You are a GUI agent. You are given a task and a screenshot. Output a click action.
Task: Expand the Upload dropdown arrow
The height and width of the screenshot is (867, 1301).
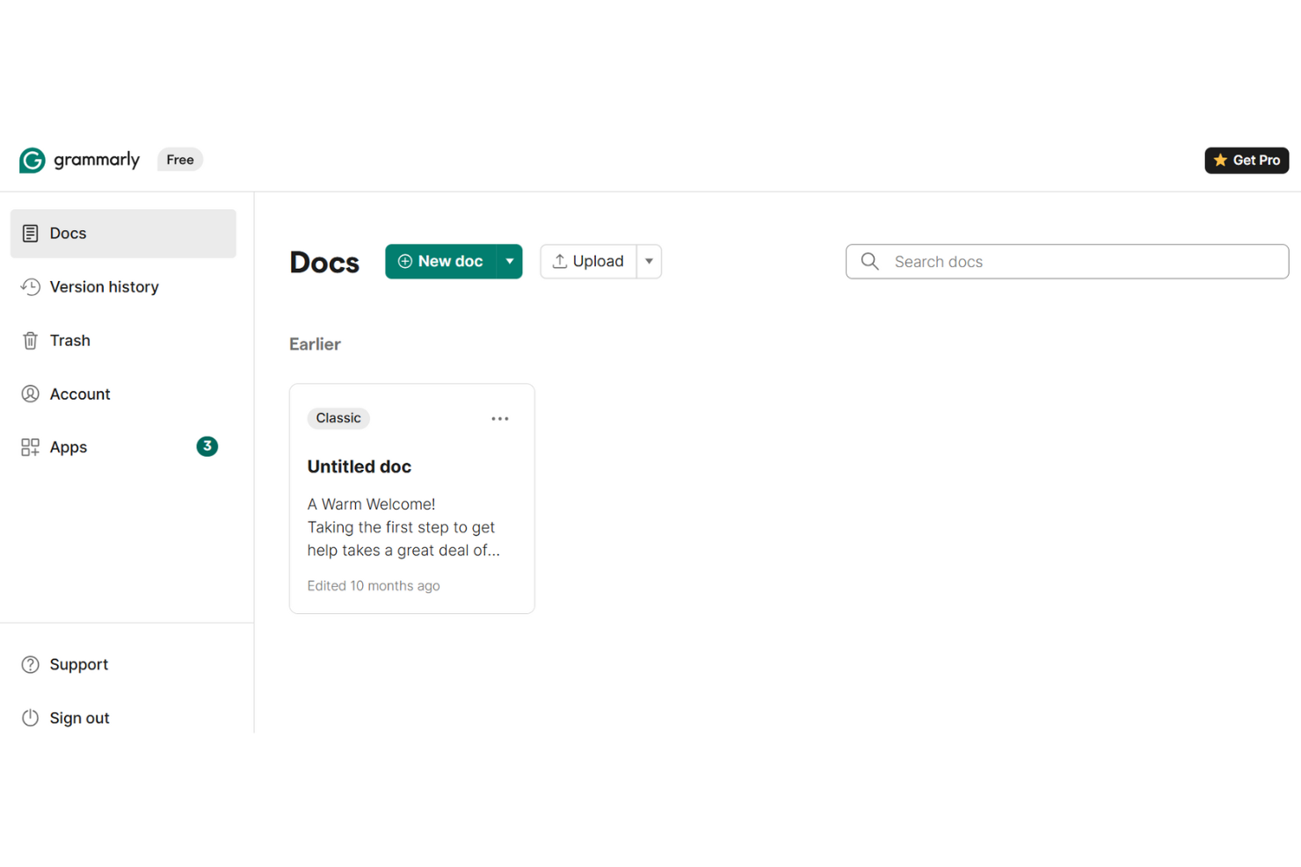pyautogui.click(x=650, y=262)
